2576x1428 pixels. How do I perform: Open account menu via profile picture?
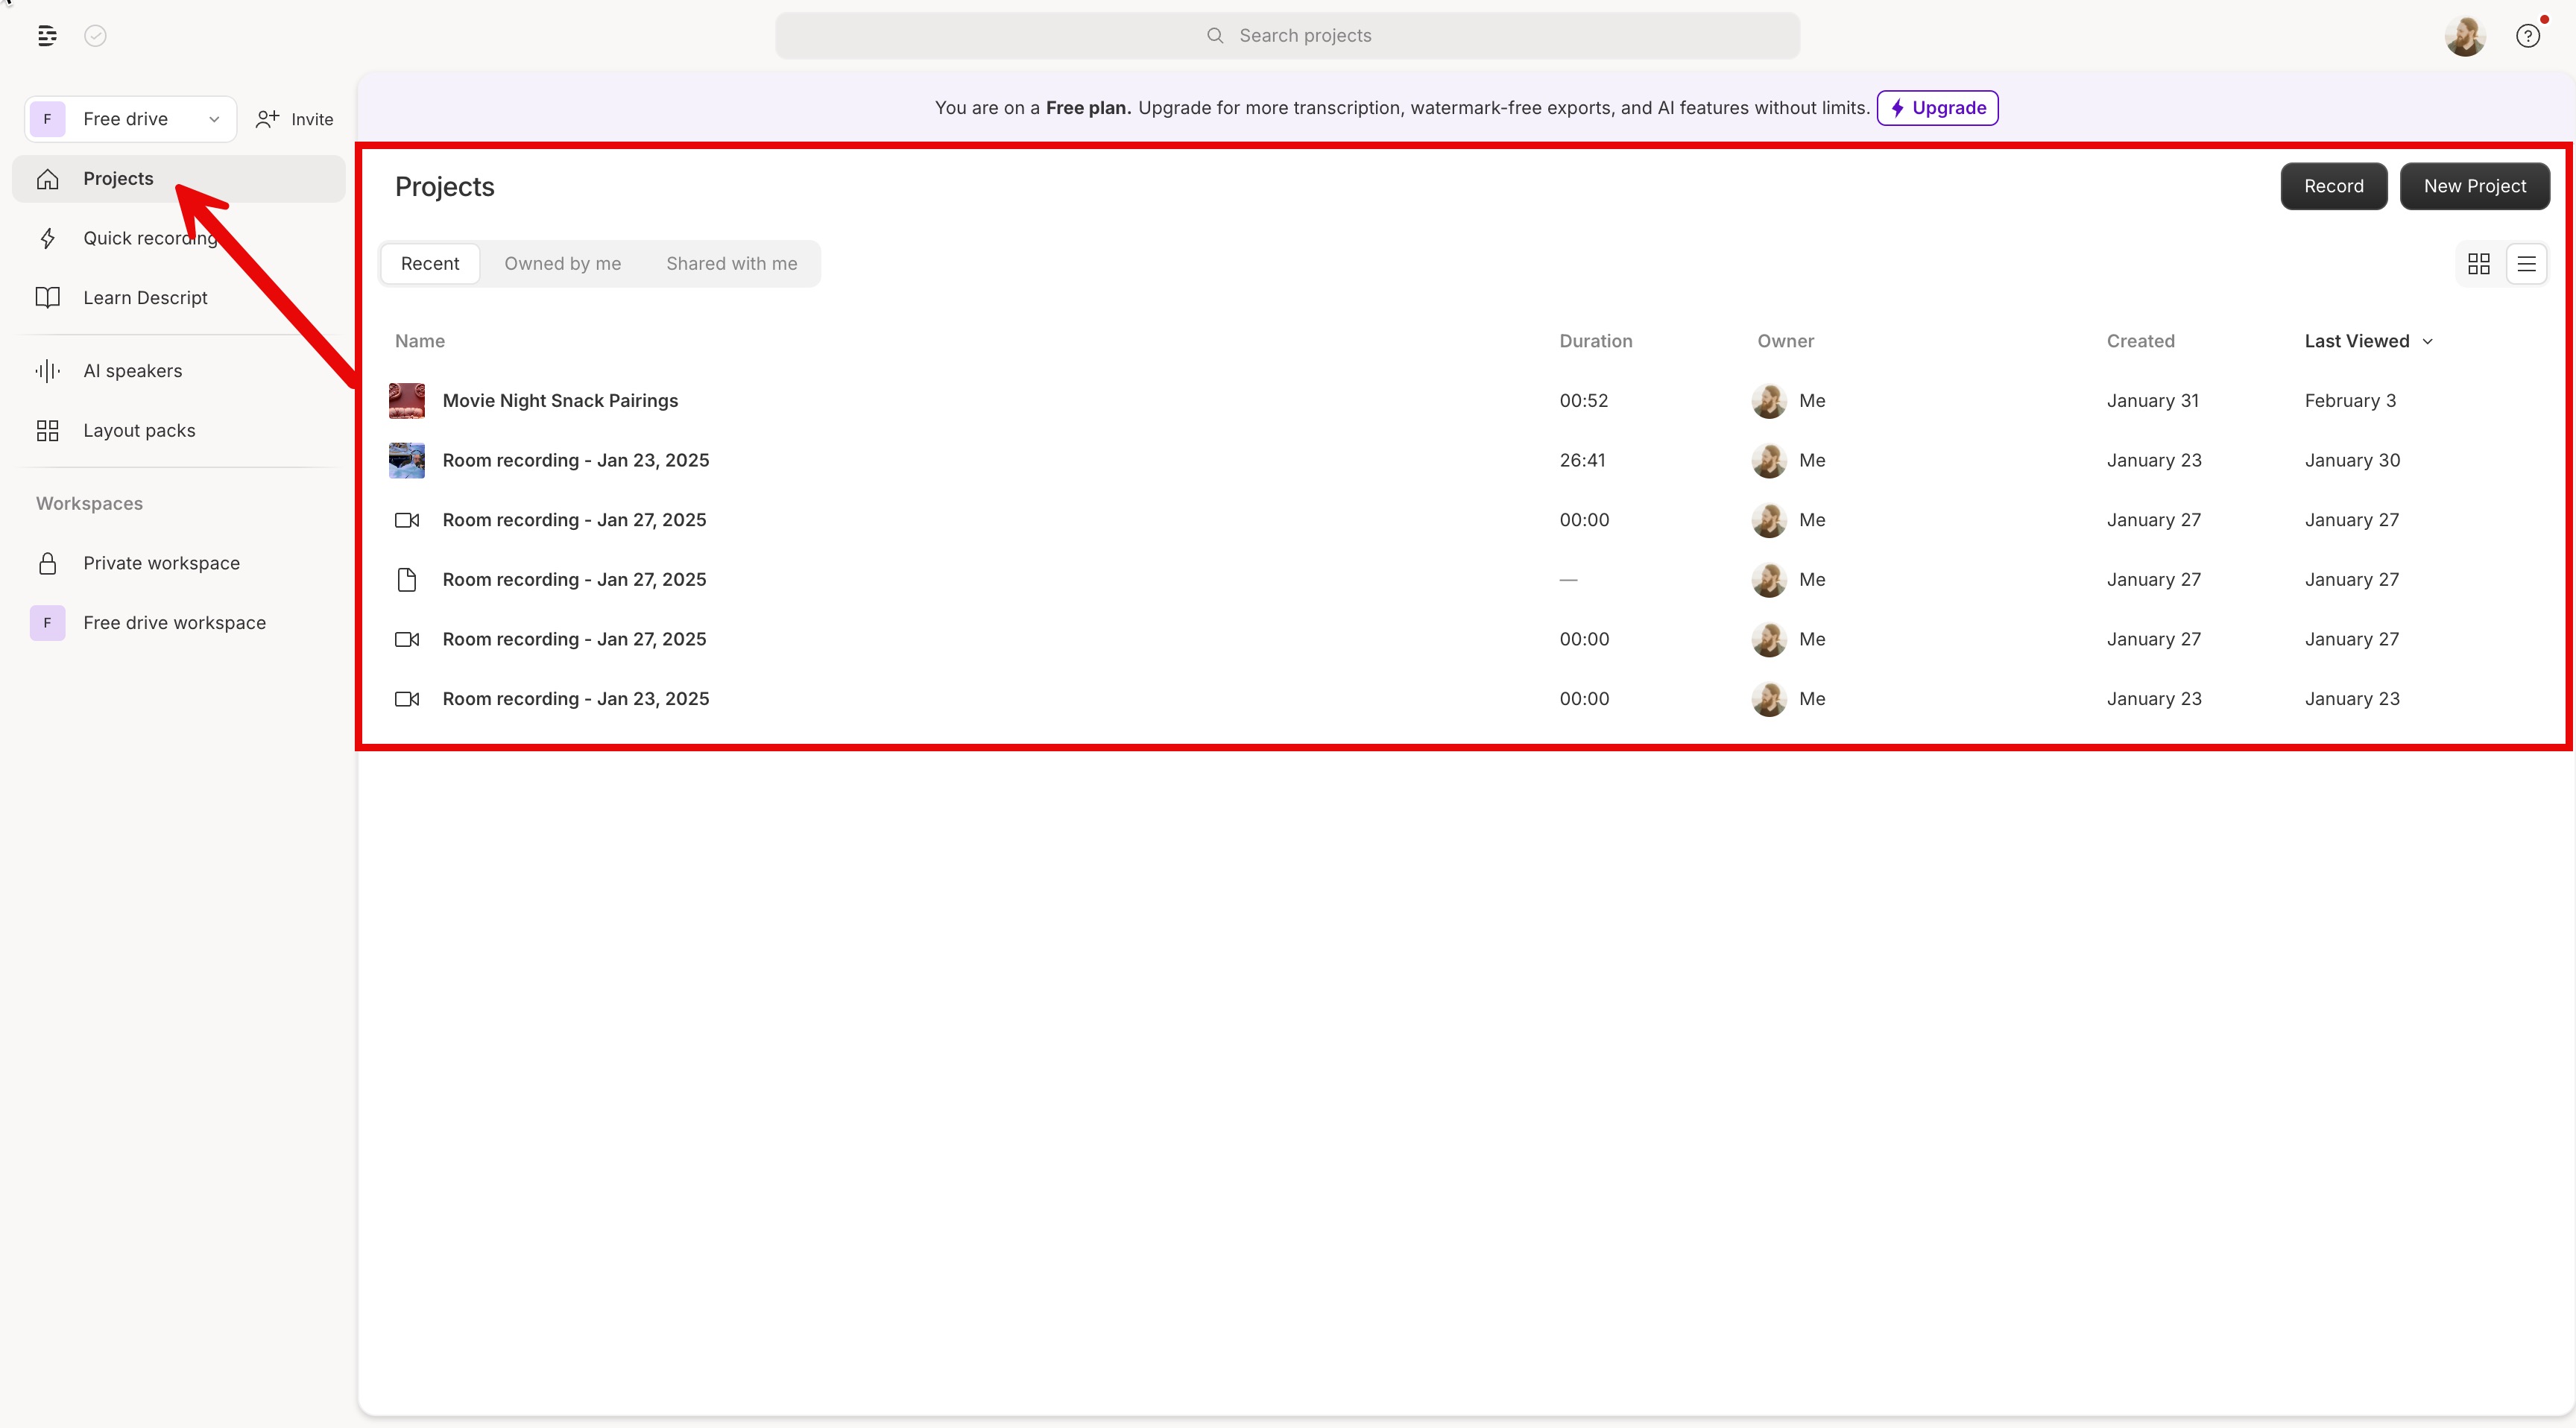[x=2465, y=36]
